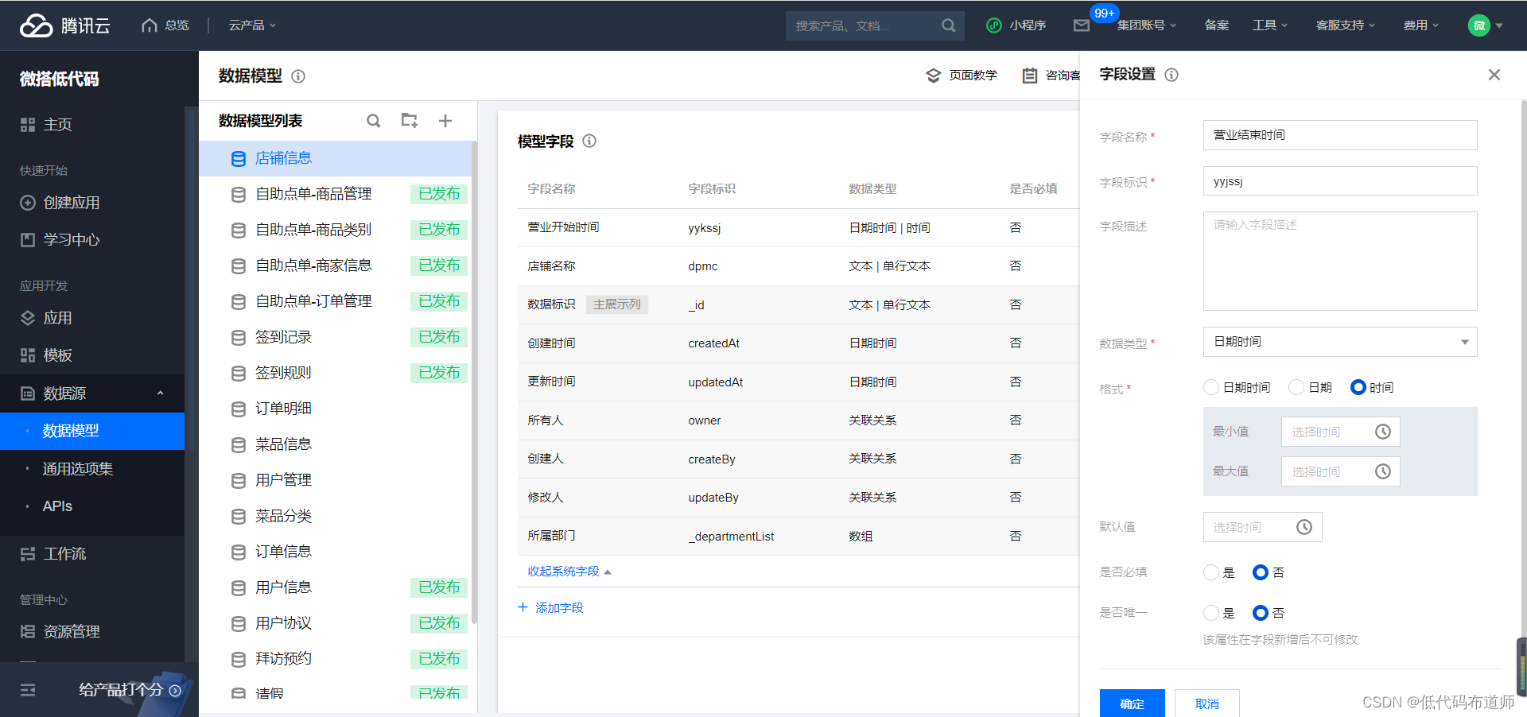Expand 云产品 dropdown in top bar
The image size is (1527, 717).
(x=252, y=25)
